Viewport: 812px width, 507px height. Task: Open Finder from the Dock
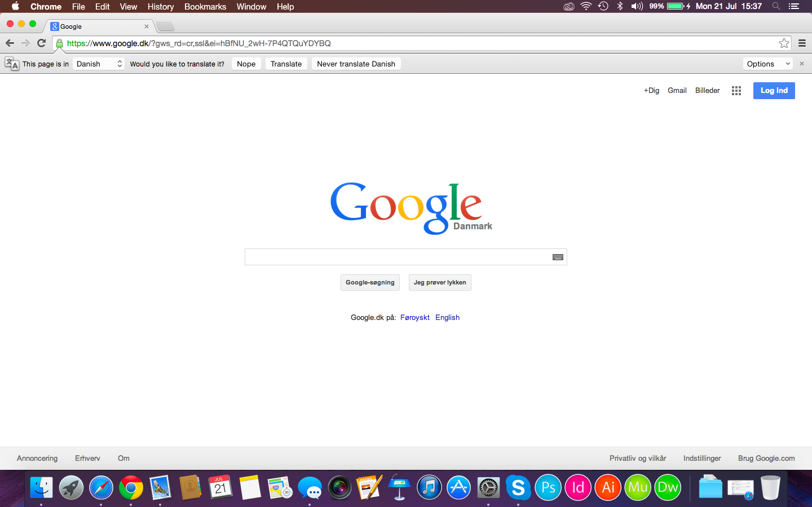41,487
